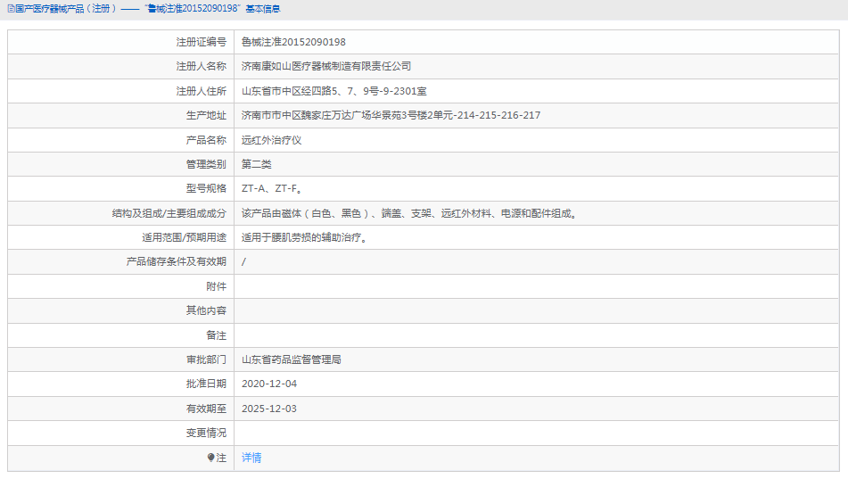This screenshot has height=479, width=848.
Task: Click the 生产地址 label
Action: click(x=206, y=115)
